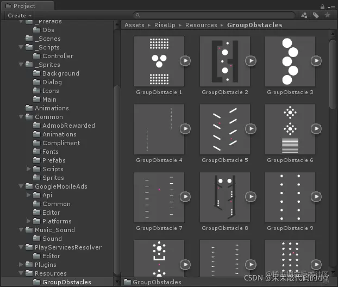Image resolution: width=338 pixels, height=287 pixels.
Task: Select the Editor folder under PlayServicesResolver
Action: [x=47, y=256]
